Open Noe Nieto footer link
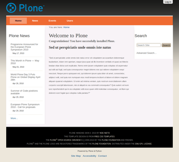The image size is (179, 162). point(105,133)
